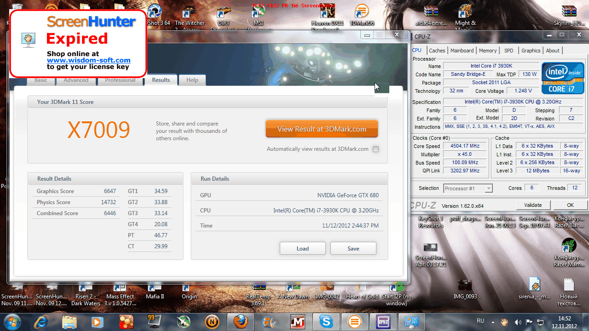This screenshot has height=331, width=589.
Task: Show hidden system tray icons arrow
Action: (493, 322)
